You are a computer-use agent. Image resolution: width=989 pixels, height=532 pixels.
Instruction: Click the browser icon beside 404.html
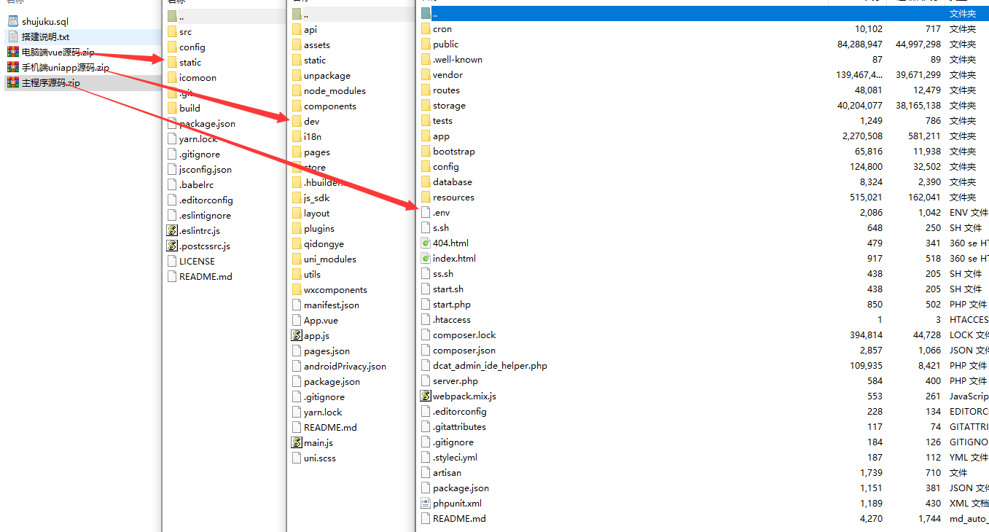tap(426, 243)
